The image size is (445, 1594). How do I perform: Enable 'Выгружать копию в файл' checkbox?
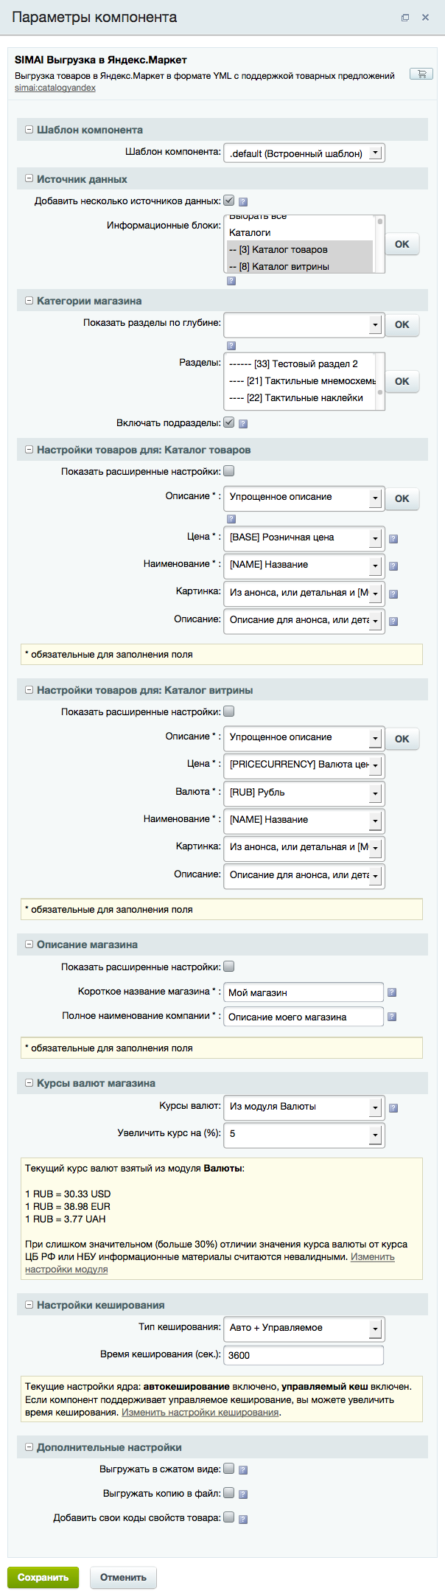229,1493
